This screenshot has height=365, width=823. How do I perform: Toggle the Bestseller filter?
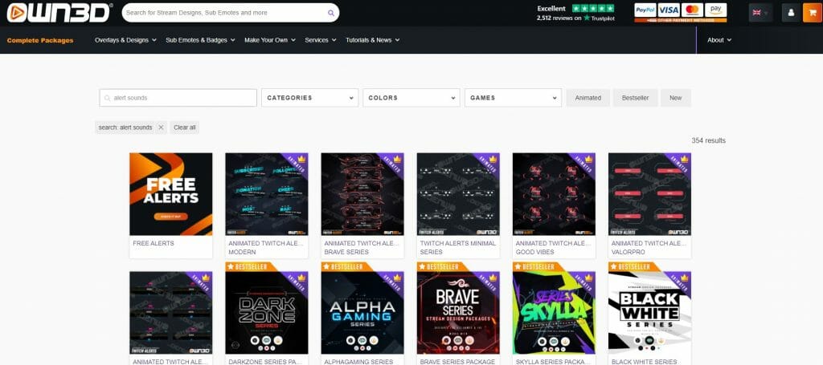(x=635, y=98)
